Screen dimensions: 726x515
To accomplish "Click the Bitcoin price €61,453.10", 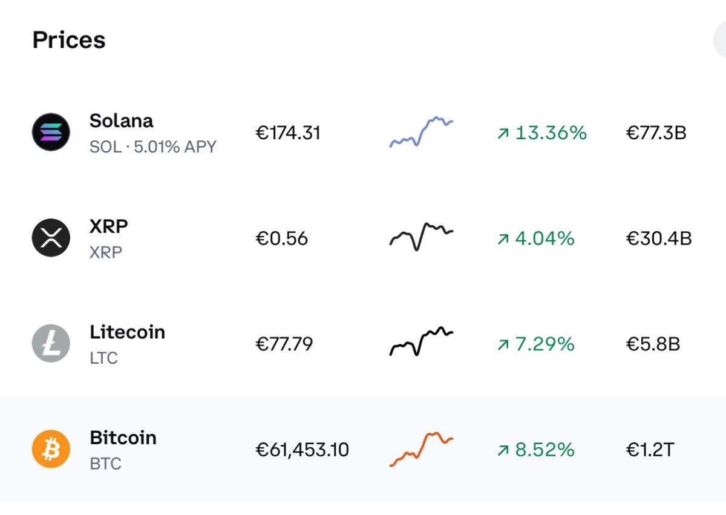I will [302, 450].
